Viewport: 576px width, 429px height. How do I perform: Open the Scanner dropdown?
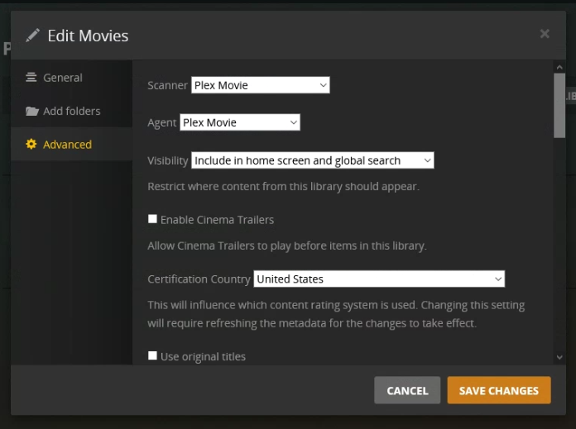point(261,85)
